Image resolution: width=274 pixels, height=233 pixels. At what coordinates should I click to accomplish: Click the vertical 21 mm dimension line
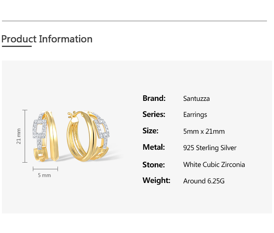(26, 136)
